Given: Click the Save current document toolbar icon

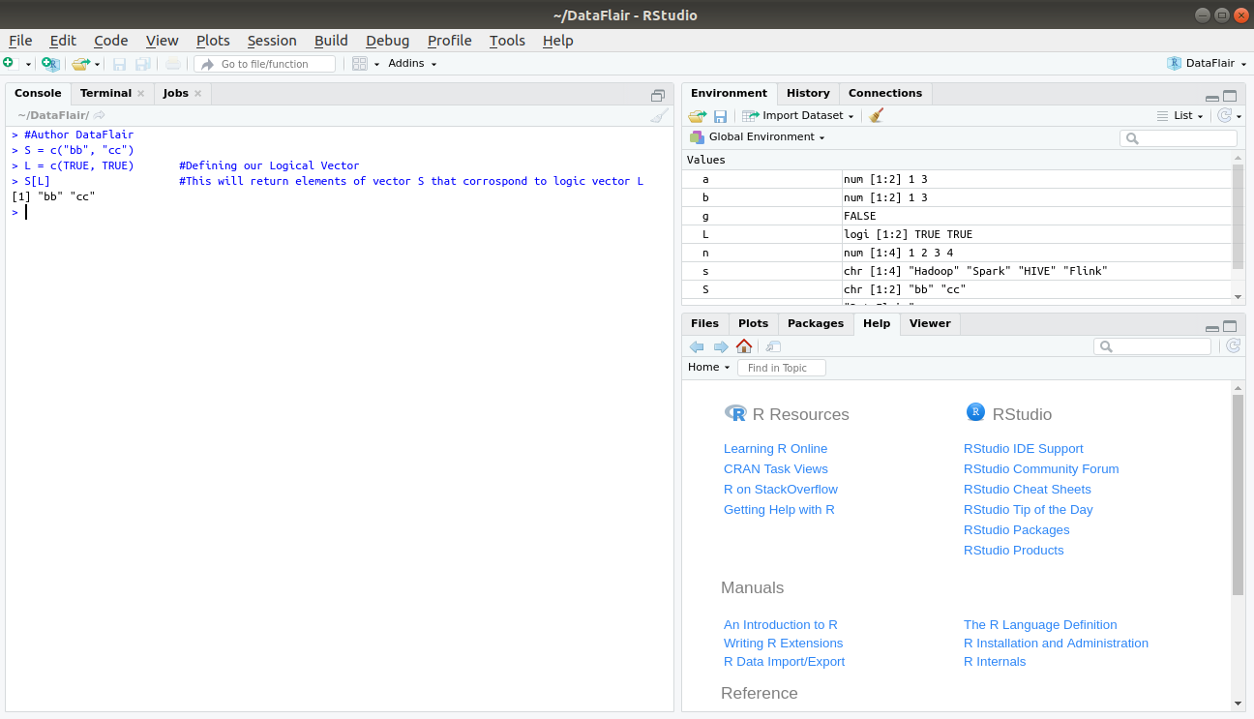Looking at the screenshot, I should pos(119,63).
